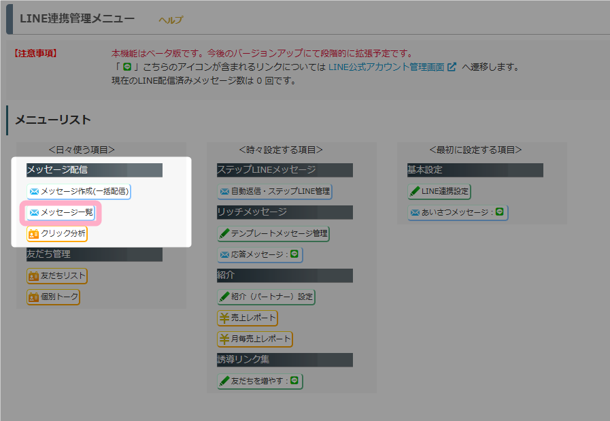
Task: Click pencil icon on LINE連携設定
Action: 415,191
